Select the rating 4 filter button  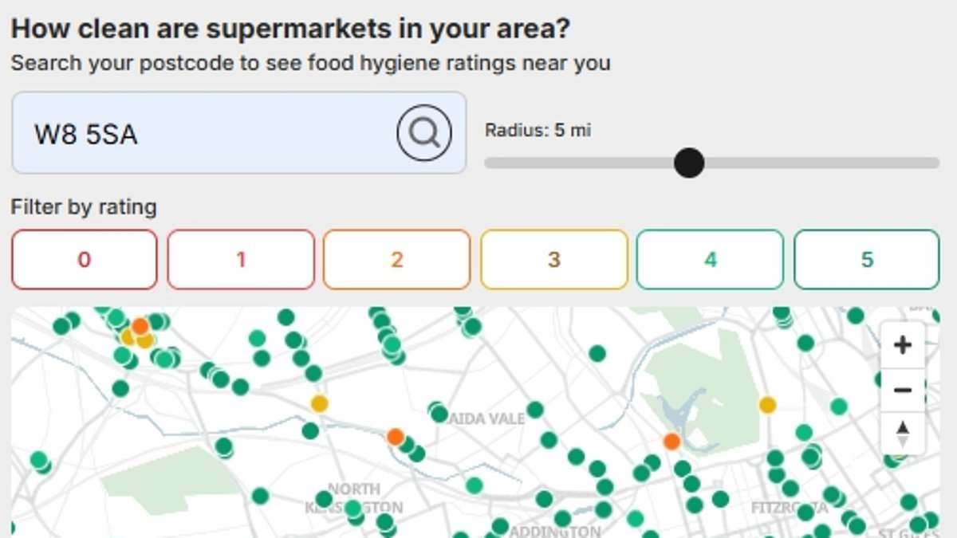point(709,259)
